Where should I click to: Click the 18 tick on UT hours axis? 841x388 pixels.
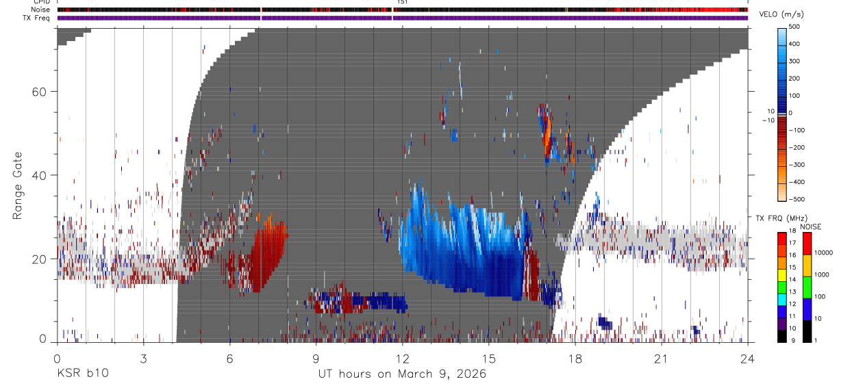click(575, 359)
